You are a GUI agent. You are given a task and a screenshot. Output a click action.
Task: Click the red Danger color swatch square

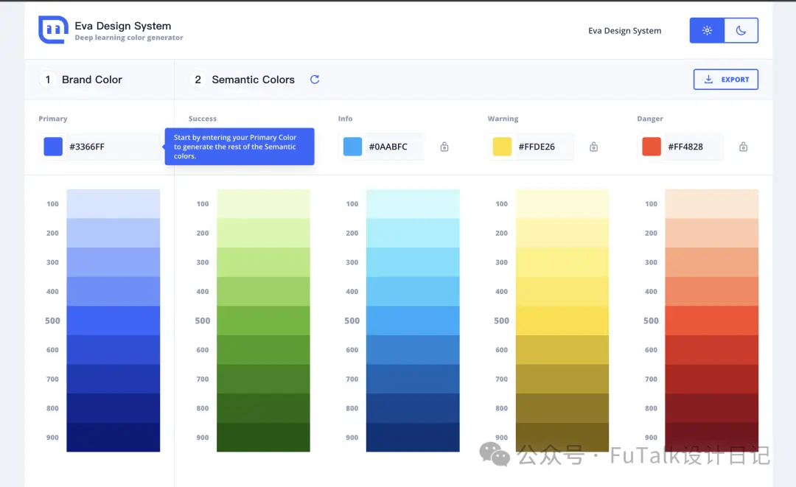click(652, 147)
